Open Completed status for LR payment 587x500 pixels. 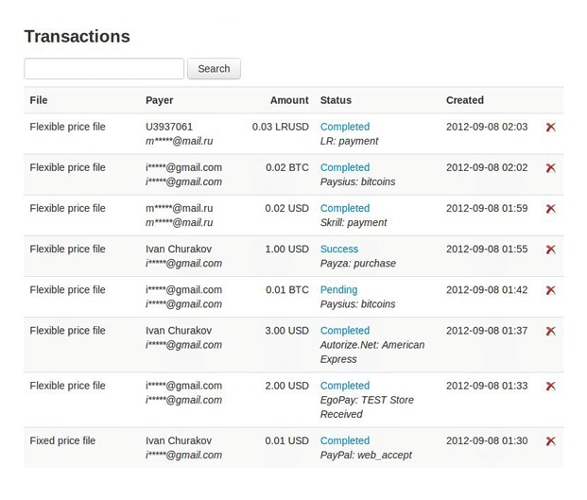(344, 127)
